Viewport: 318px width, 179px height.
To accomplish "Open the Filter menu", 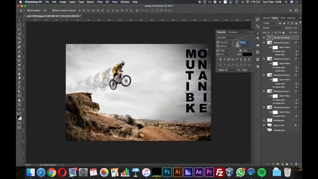I will pyautogui.click(x=99, y=2).
